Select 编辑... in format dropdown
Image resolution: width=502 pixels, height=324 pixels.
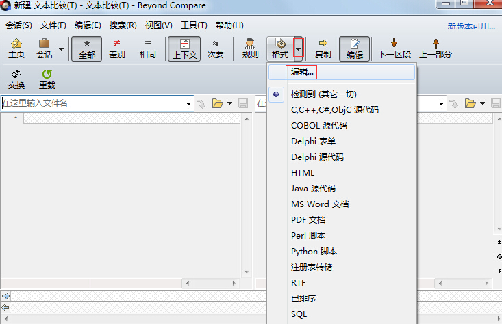pos(342,72)
